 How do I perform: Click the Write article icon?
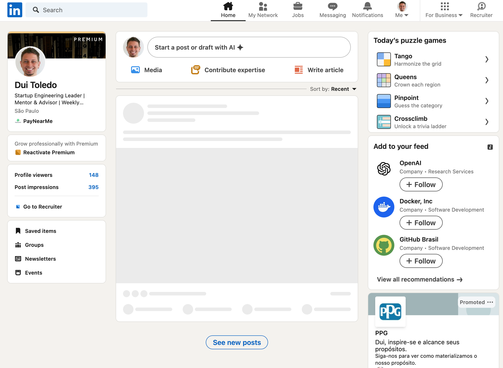(299, 70)
